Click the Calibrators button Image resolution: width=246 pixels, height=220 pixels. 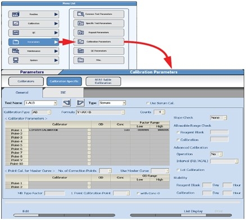(x=26, y=81)
